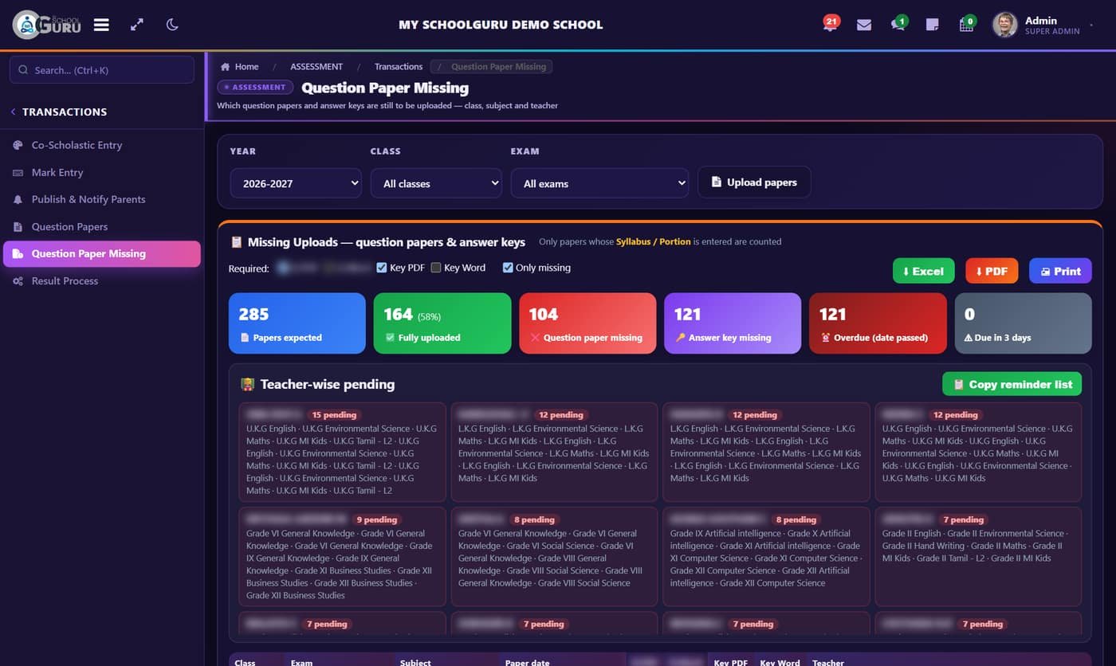
Task: Click the Publish & Notify bell icon
Action: point(18,199)
